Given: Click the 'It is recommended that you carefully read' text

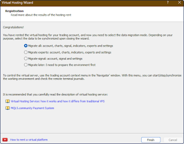Looking at the screenshot, I should (x=55, y=94).
